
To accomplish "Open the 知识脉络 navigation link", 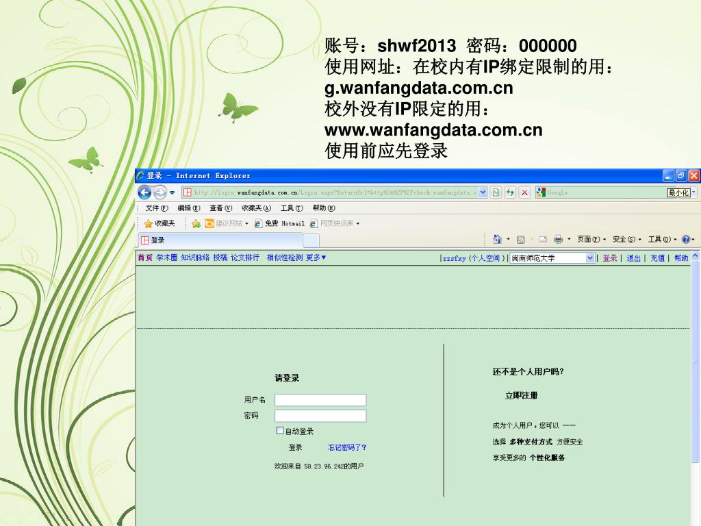I will pos(195,258).
